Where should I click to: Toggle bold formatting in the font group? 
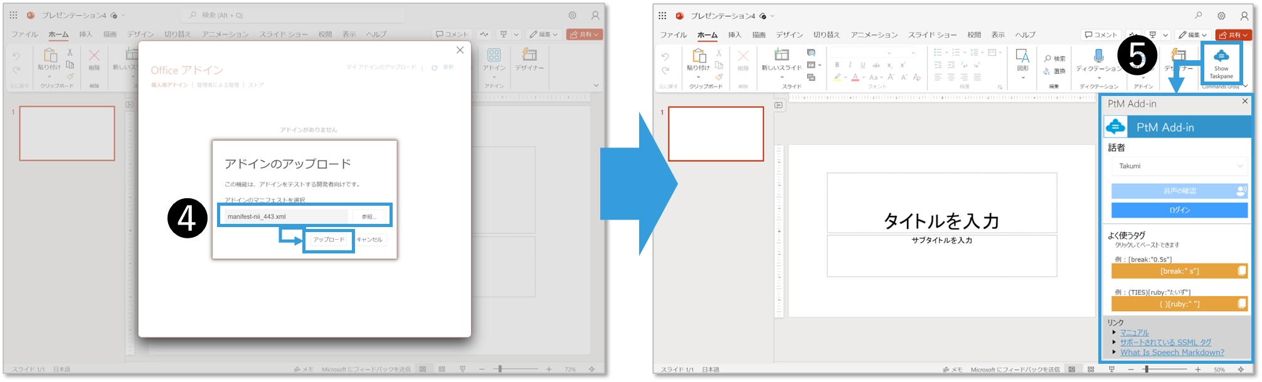pos(837,65)
